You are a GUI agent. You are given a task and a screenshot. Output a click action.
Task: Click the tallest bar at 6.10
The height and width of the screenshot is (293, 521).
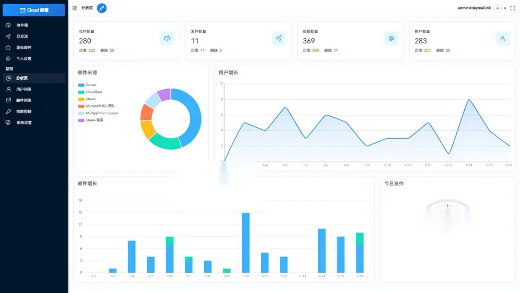point(245,243)
